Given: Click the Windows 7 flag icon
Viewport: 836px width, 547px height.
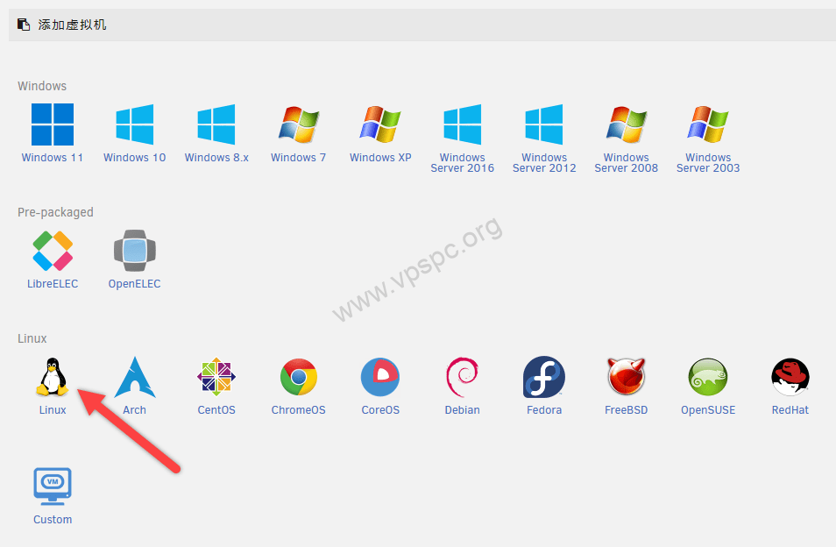Looking at the screenshot, I should click(299, 124).
